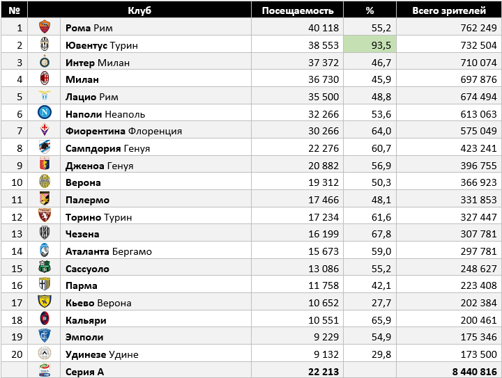Screen dimensions: 502x378
Task: Click the Serie A league logo
Action: pos(45,371)
